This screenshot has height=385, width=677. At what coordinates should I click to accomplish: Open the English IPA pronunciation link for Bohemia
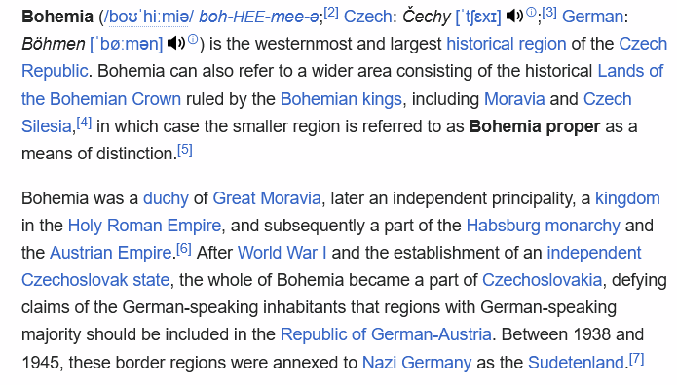149,17
